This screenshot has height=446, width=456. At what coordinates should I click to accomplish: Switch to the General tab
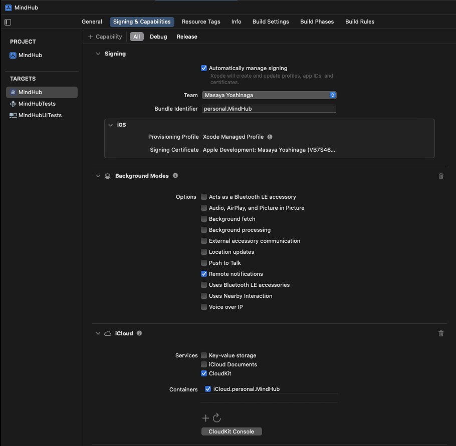[x=92, y=22]
